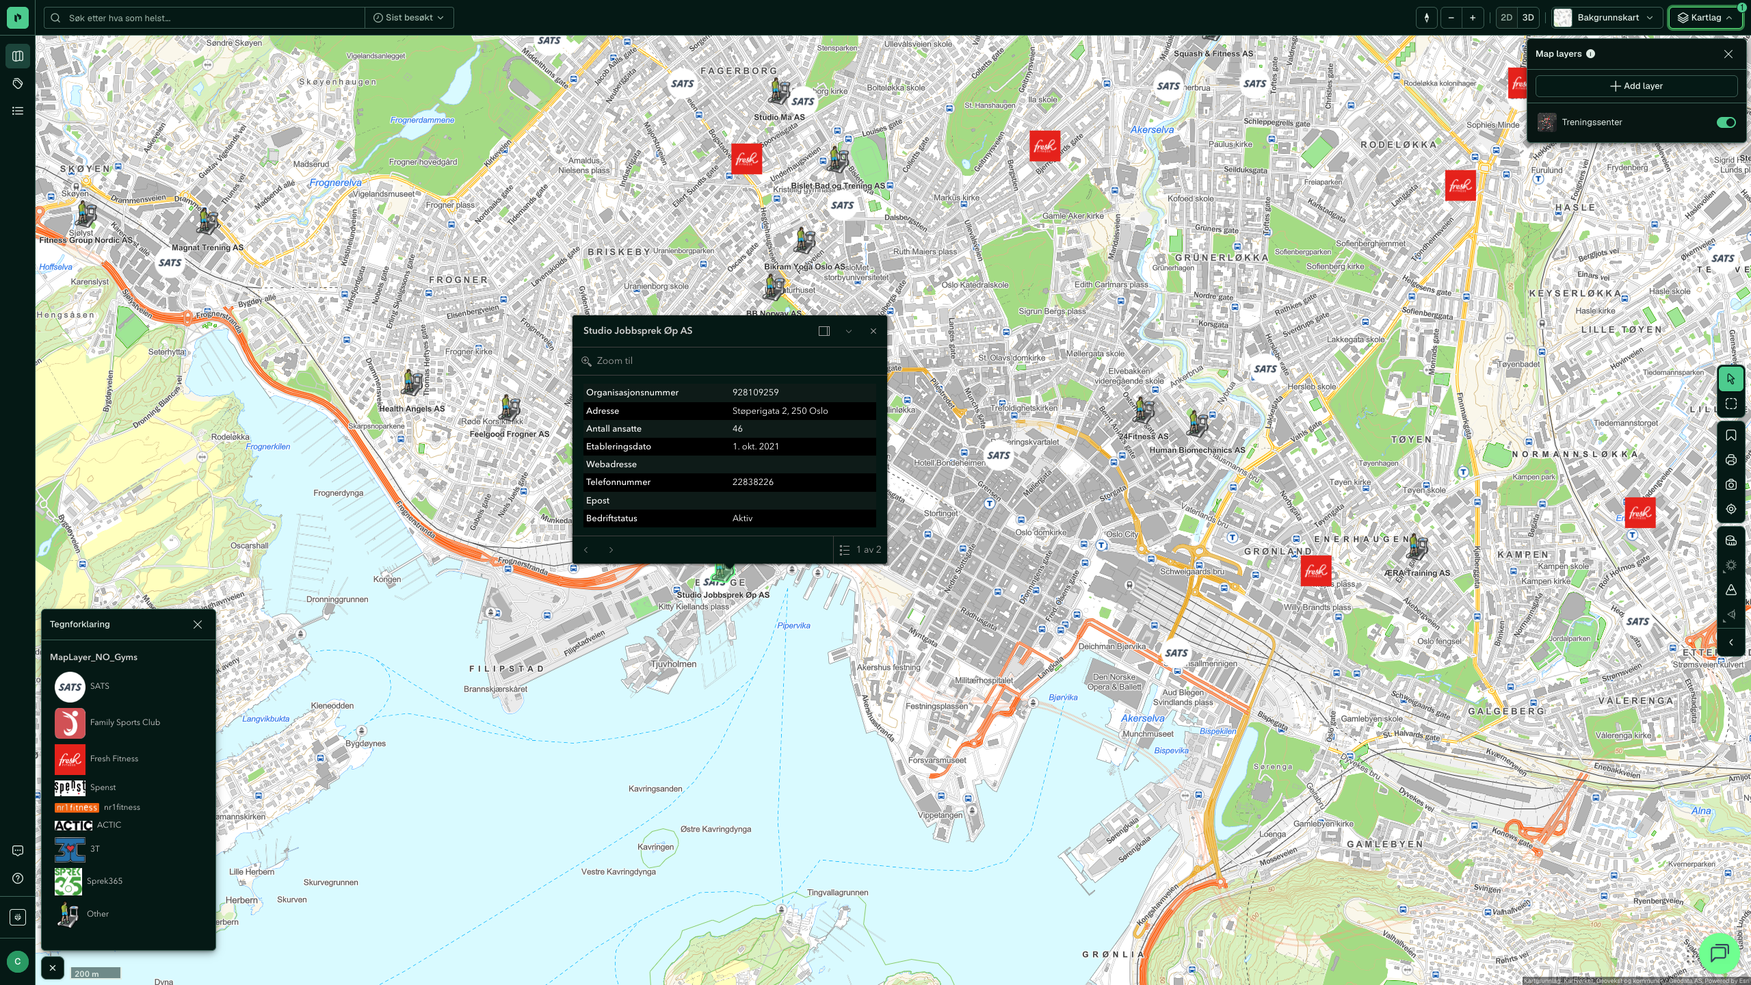Screen dimensions: 1751x985
Task: Collapse the right toolbar with chevron
Action: click(x=1731, y=642)
